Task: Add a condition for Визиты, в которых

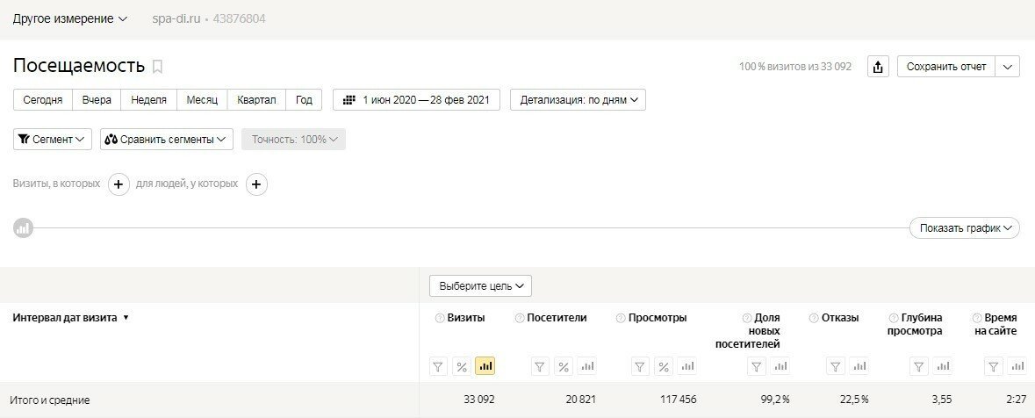Action: pyautogui.click(x=119, y=184)
